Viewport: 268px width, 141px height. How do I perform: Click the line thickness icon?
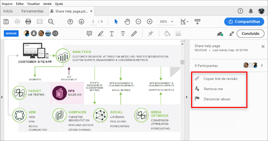pos(178,34)
